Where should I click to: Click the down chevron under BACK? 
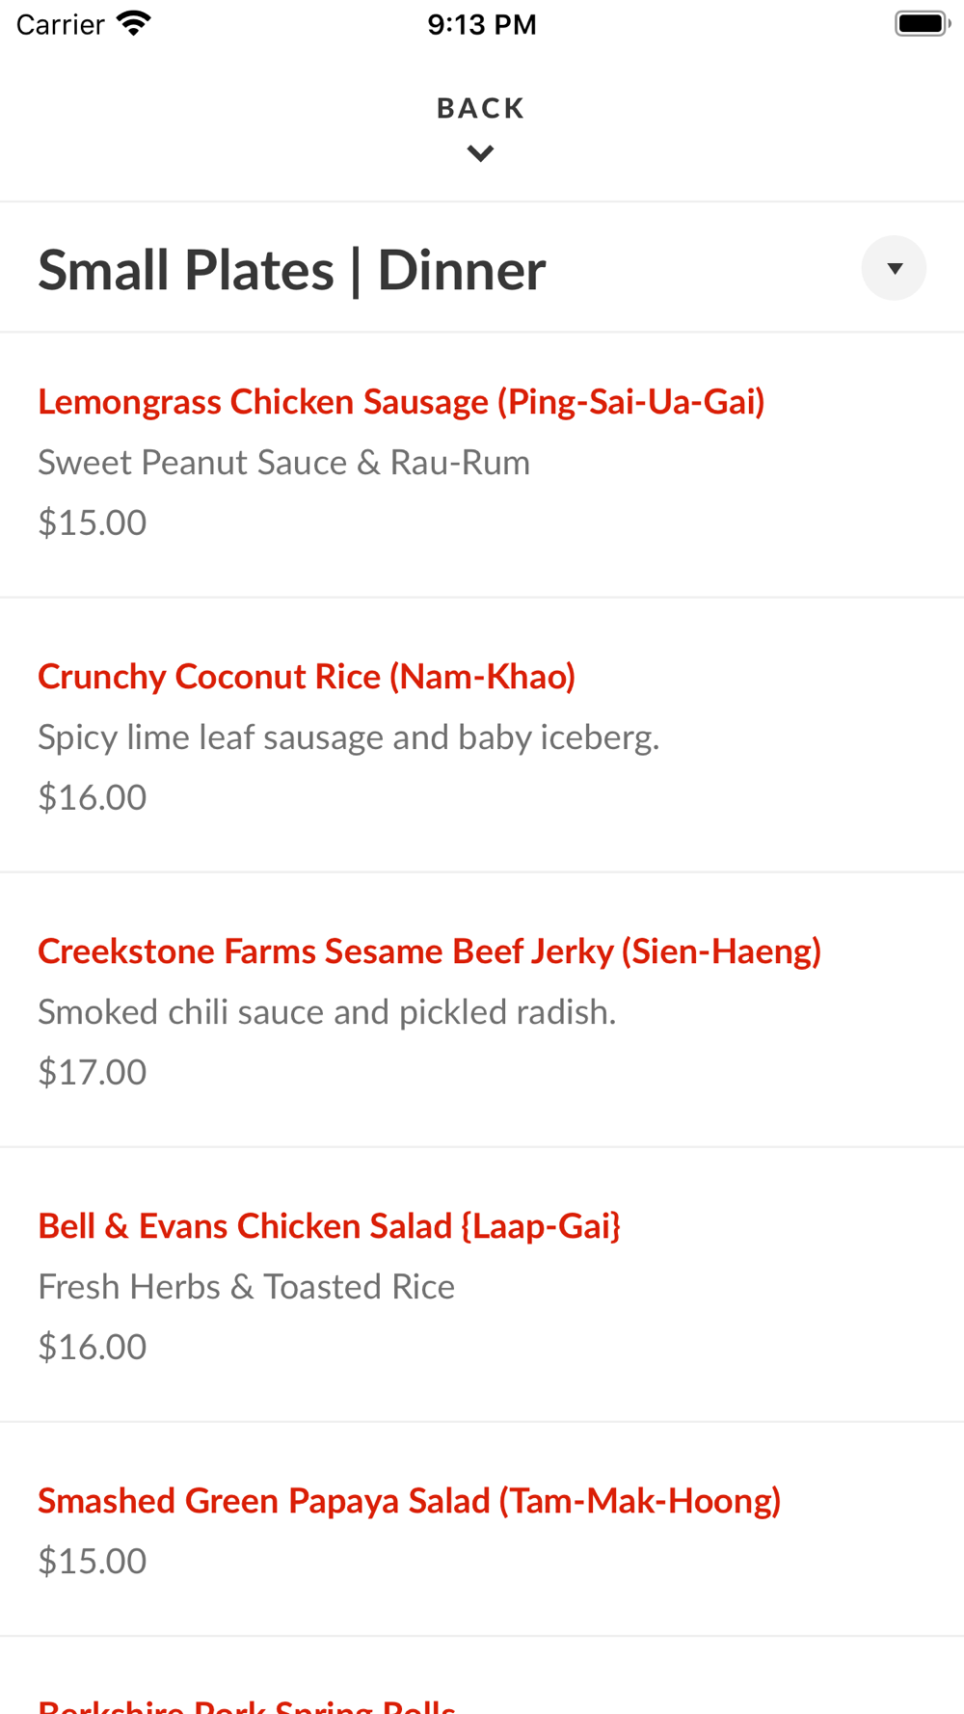point(480,153)
